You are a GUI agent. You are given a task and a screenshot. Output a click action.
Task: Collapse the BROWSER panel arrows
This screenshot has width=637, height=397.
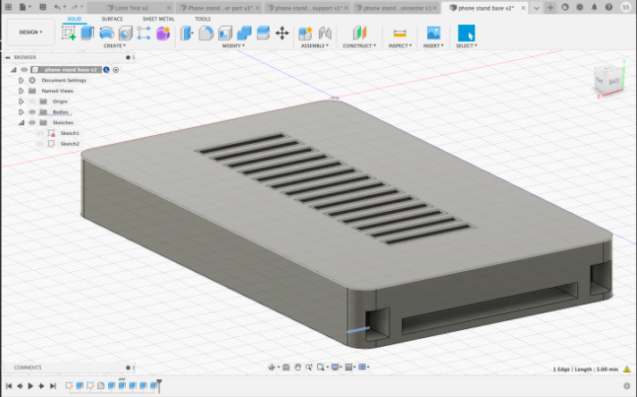point(8,57)
